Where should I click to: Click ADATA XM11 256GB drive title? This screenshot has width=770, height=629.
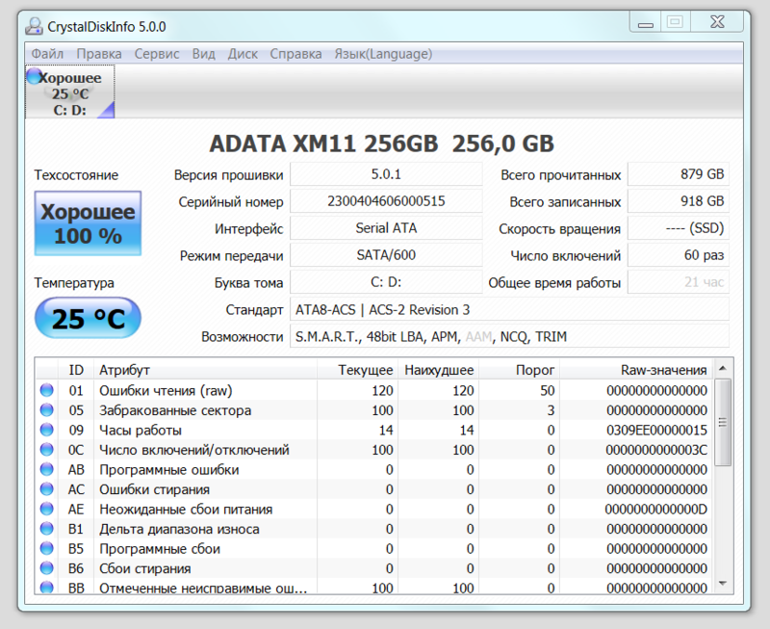381,144
